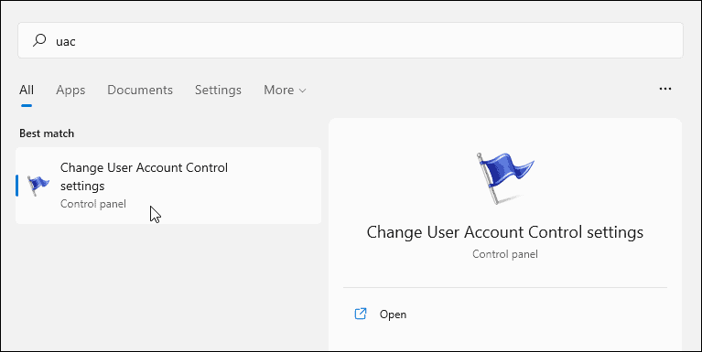The height and width of the screenshot is (352, 702).
Task: Click the small flag icon in Best match
Action: coord(38,186)
